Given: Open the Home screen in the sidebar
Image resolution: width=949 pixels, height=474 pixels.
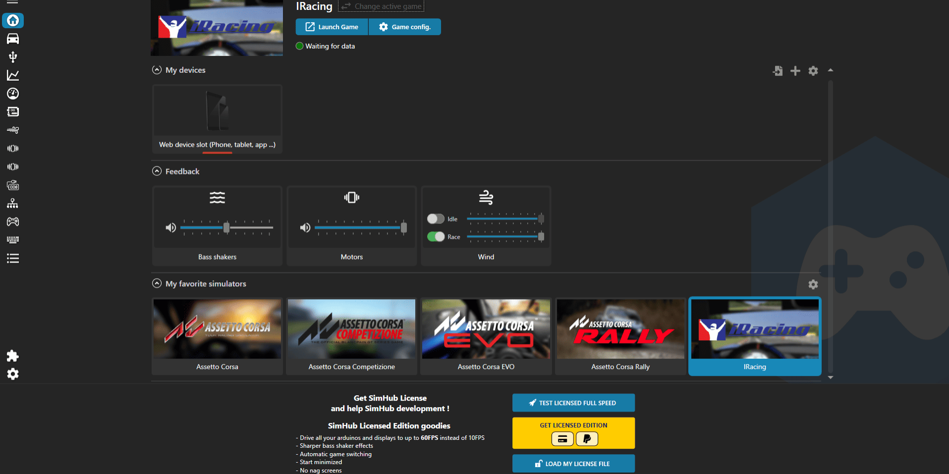Looking at the screenshot, I should [12, 20].
